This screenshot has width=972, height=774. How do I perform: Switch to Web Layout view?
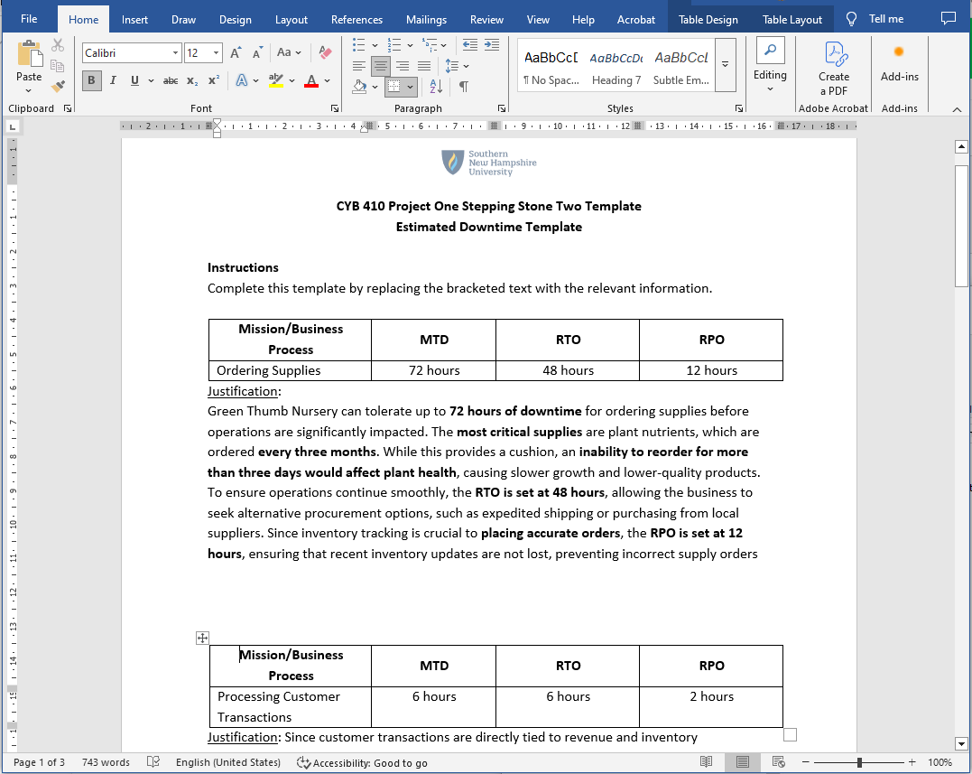point(779,761)
